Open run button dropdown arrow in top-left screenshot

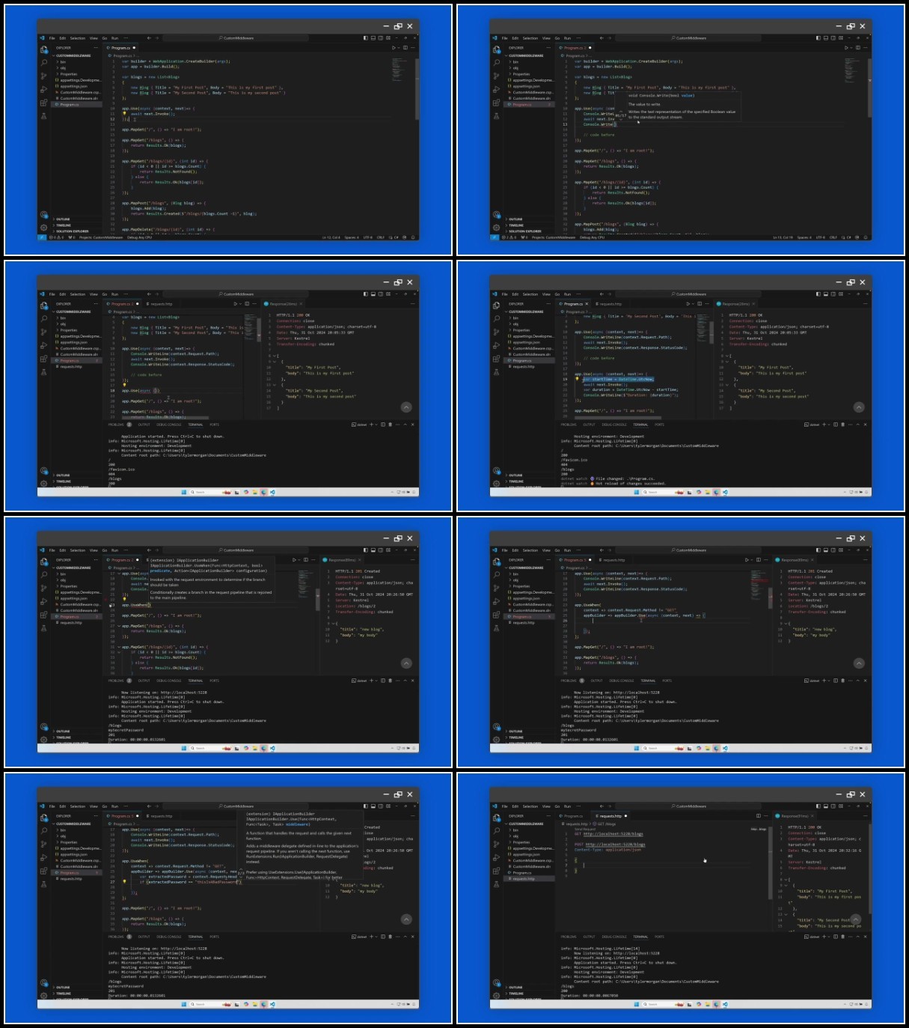(x=399, y=47)
